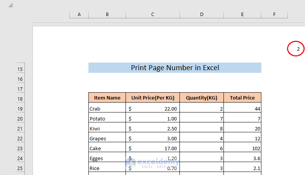This screenshot has width=305, height=175.
Task: Click the Kiwi quantity cell 8
Action: pyautogui.click(x=202, y=127)
